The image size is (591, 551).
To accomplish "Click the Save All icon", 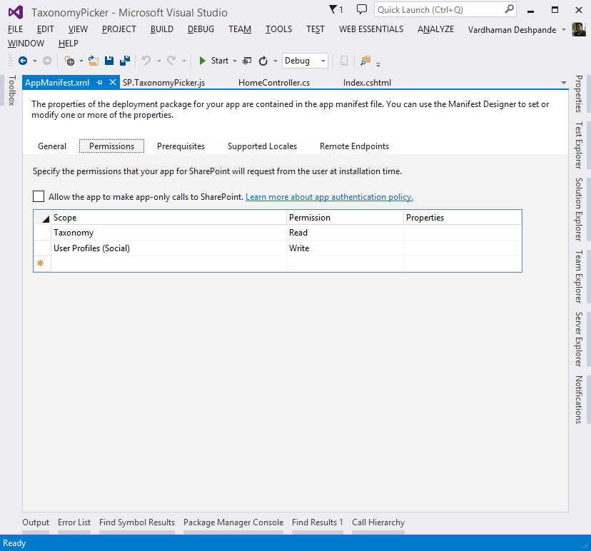I will 125,61.
